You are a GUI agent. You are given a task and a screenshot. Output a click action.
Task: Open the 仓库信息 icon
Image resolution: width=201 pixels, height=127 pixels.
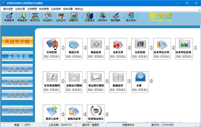[x=140, y=44]
